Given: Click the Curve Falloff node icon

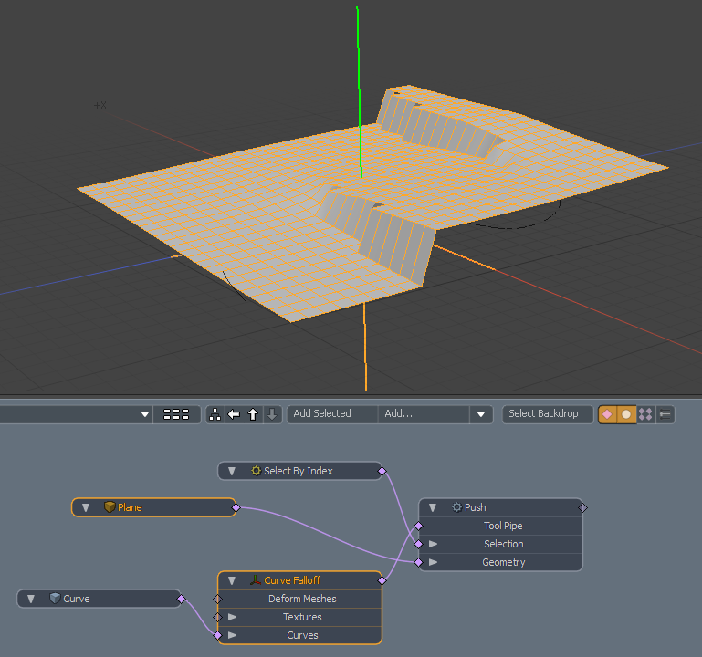Looking at the screenshot, I should 256,580.
